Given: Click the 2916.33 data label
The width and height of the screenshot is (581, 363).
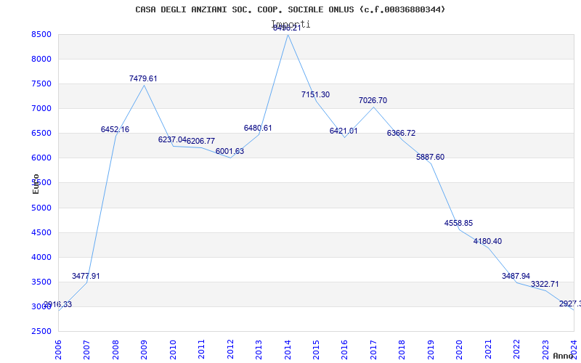Looking at the screenshot, I should point(58,304).
